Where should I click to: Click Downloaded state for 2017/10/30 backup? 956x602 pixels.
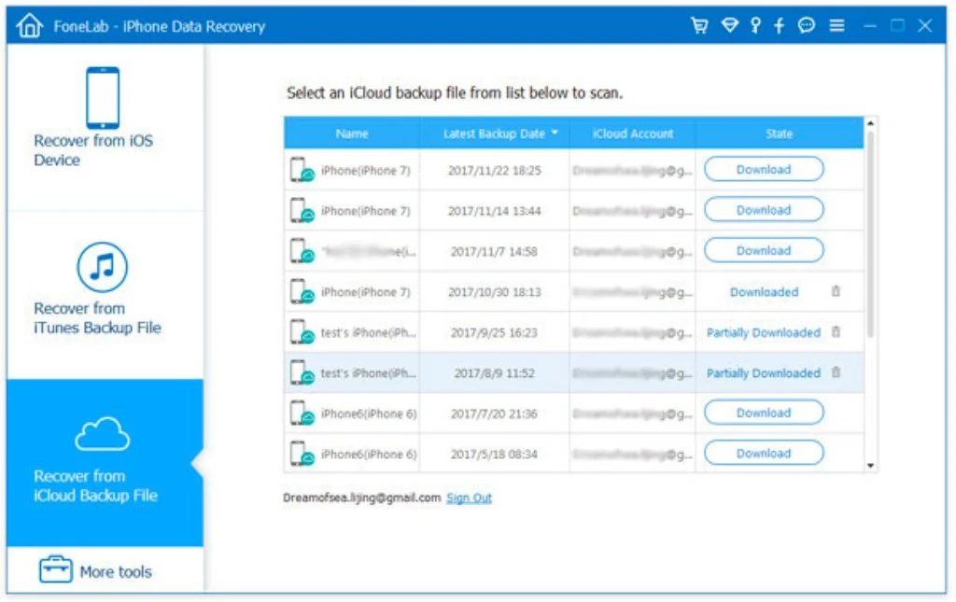764,292
